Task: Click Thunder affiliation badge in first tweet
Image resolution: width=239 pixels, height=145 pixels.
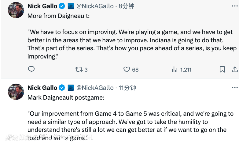Action: [71, 6]
